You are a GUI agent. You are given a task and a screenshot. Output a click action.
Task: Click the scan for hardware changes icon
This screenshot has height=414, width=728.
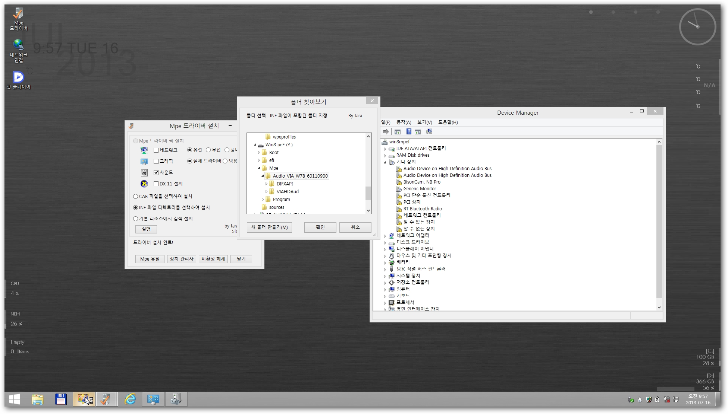(429, 132)
